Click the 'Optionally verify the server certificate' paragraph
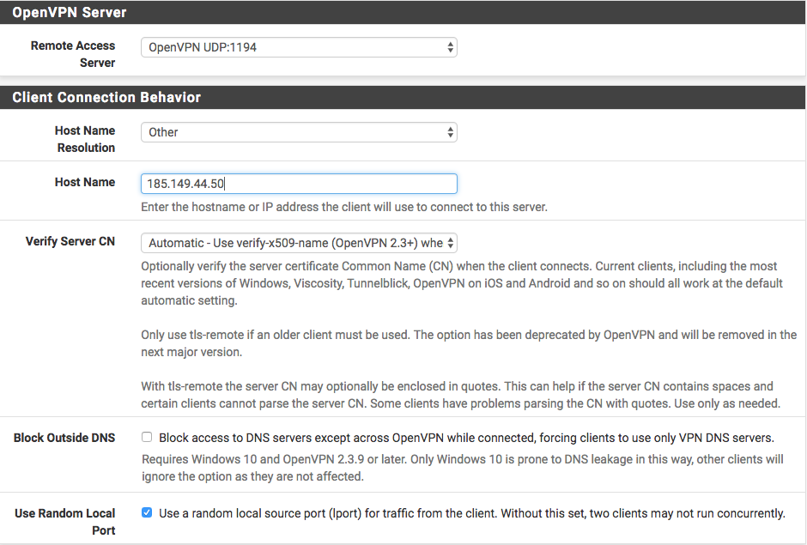Viewport: 807px width, 545px height. pos(462,283)
